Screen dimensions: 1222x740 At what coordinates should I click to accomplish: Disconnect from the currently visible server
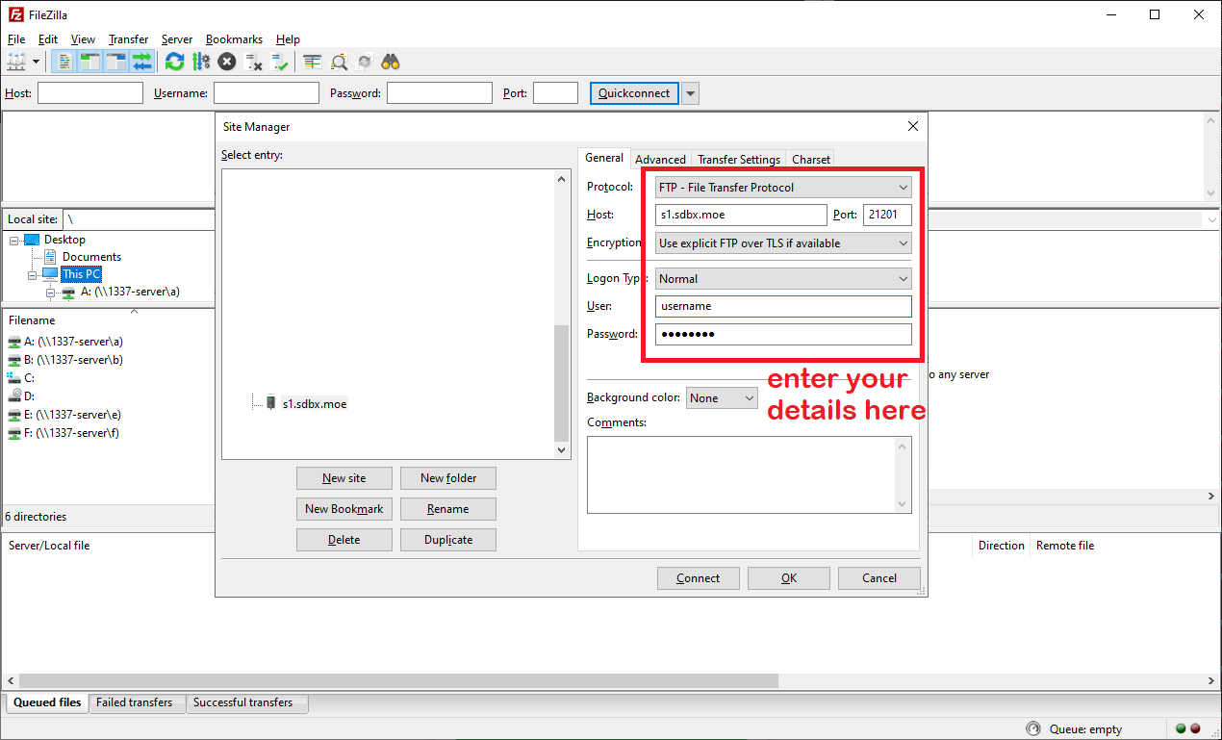tap(254, 62)
